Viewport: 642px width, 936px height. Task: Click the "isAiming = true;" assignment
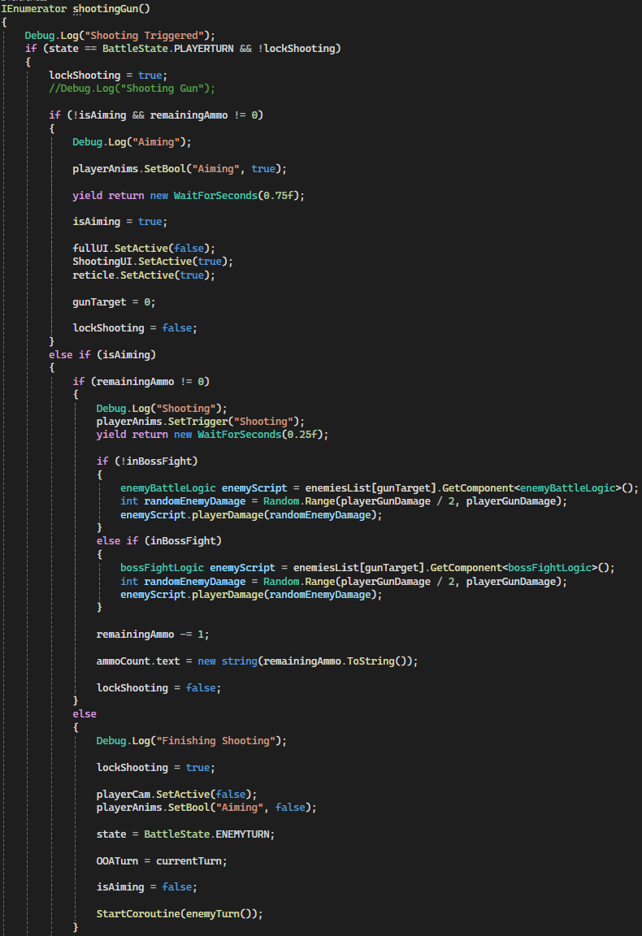(120, 222)
